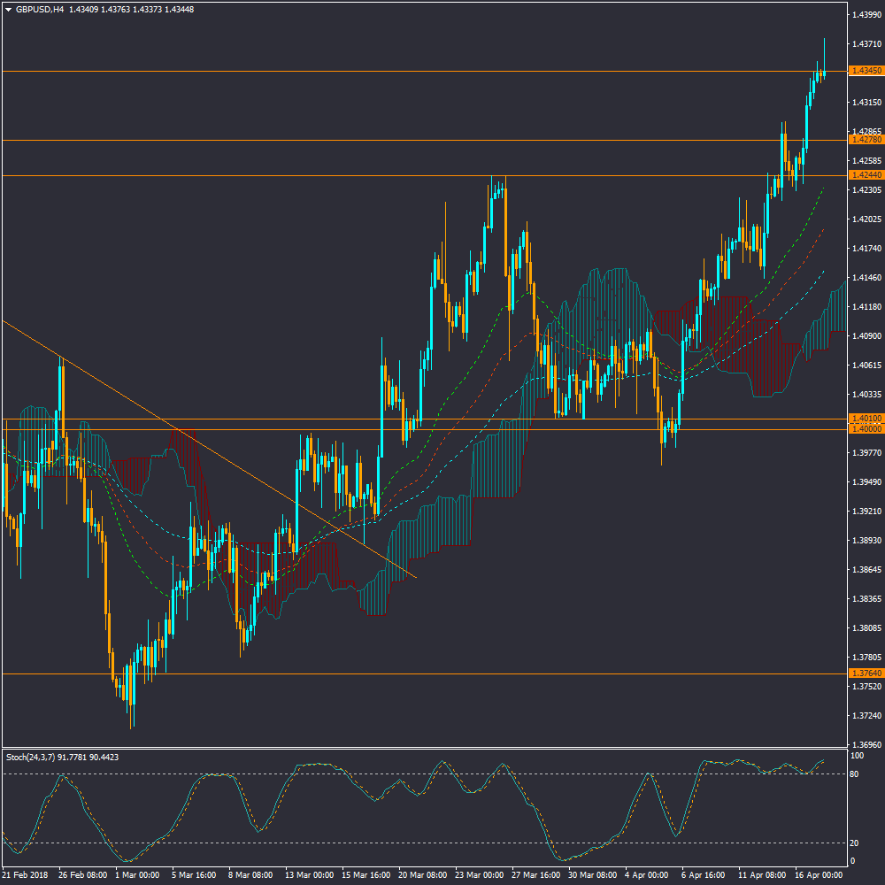885x885 pixels.
Task: Click the 1.40100 price level label
Action: [x=865, y=419]
